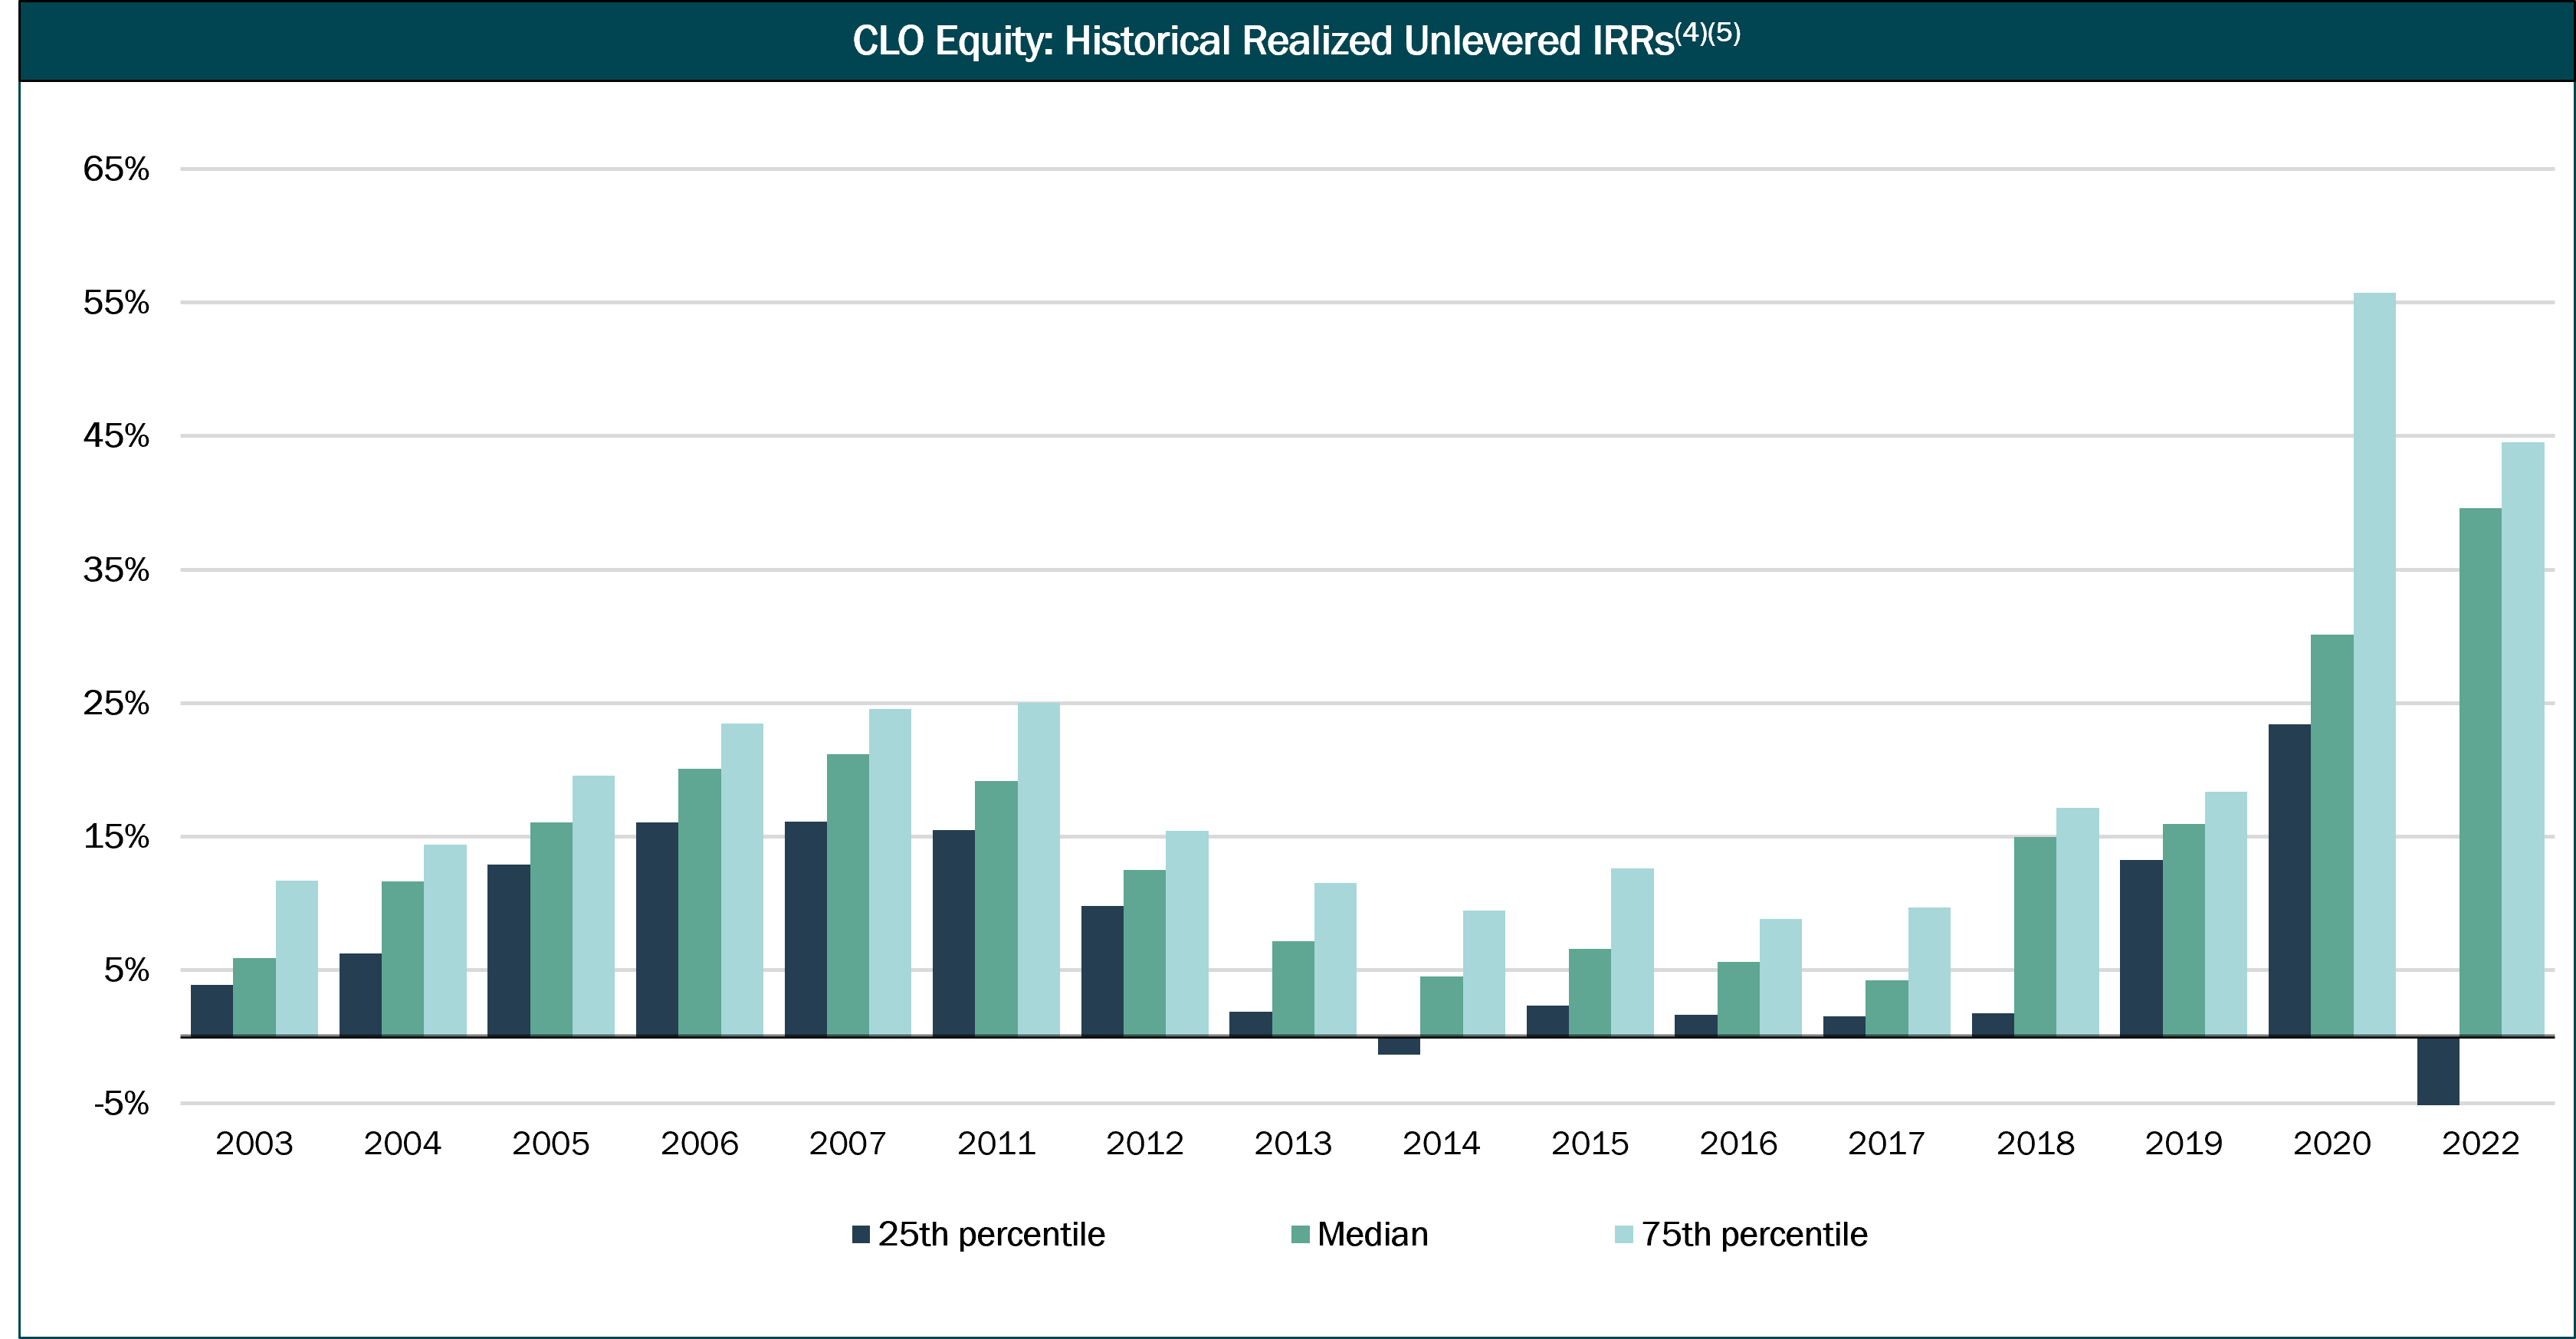The width and height of the screenshot is (2576, 1339).
Task: Select the '25th percentile' legend label
Action: (991, 1234)
